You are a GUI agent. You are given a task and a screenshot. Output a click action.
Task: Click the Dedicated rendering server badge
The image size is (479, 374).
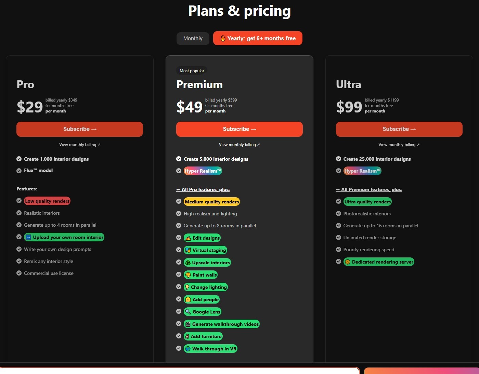(x=379, y=262)
